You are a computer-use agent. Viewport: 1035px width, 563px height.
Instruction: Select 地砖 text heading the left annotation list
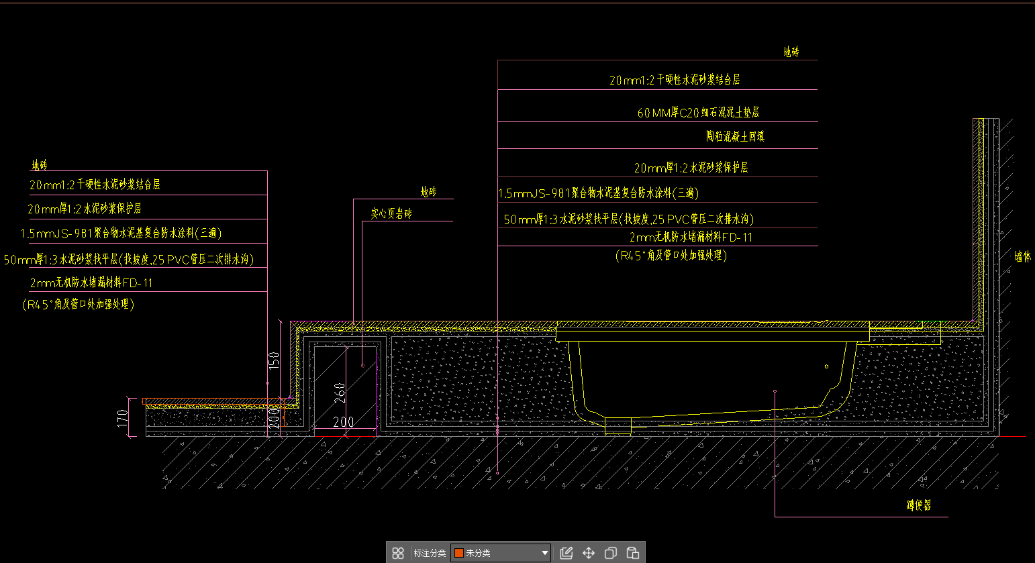[x=40, y=165]
